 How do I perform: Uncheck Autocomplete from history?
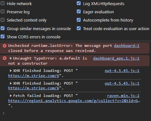(x=79, y=20)
